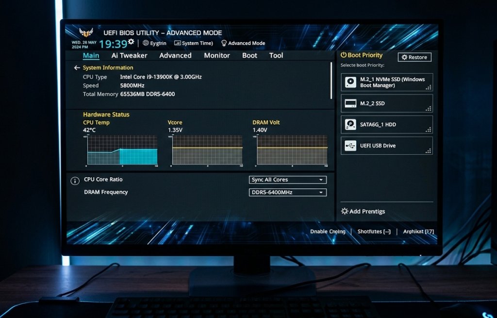Select the UEFI USB Drive boot entry

(x=387, y=146)
